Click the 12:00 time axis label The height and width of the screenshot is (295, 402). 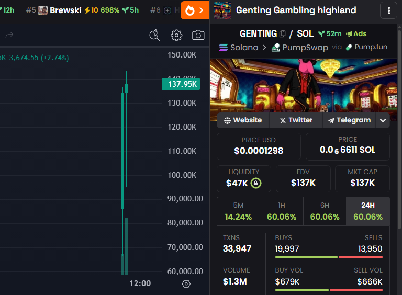click(140, 283)
